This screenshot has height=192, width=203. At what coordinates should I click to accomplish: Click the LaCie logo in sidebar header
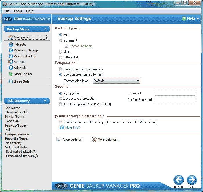[x=8, y=19]
